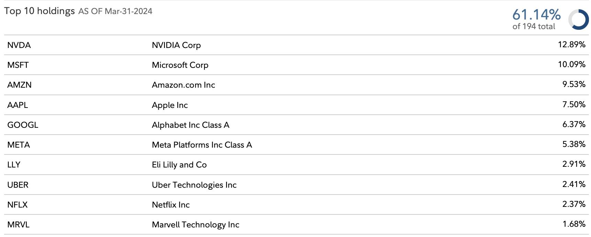This screenshot has height=237, width=591.
Task: Select the 12.89% weight value
Action: (x=572, y=45)
